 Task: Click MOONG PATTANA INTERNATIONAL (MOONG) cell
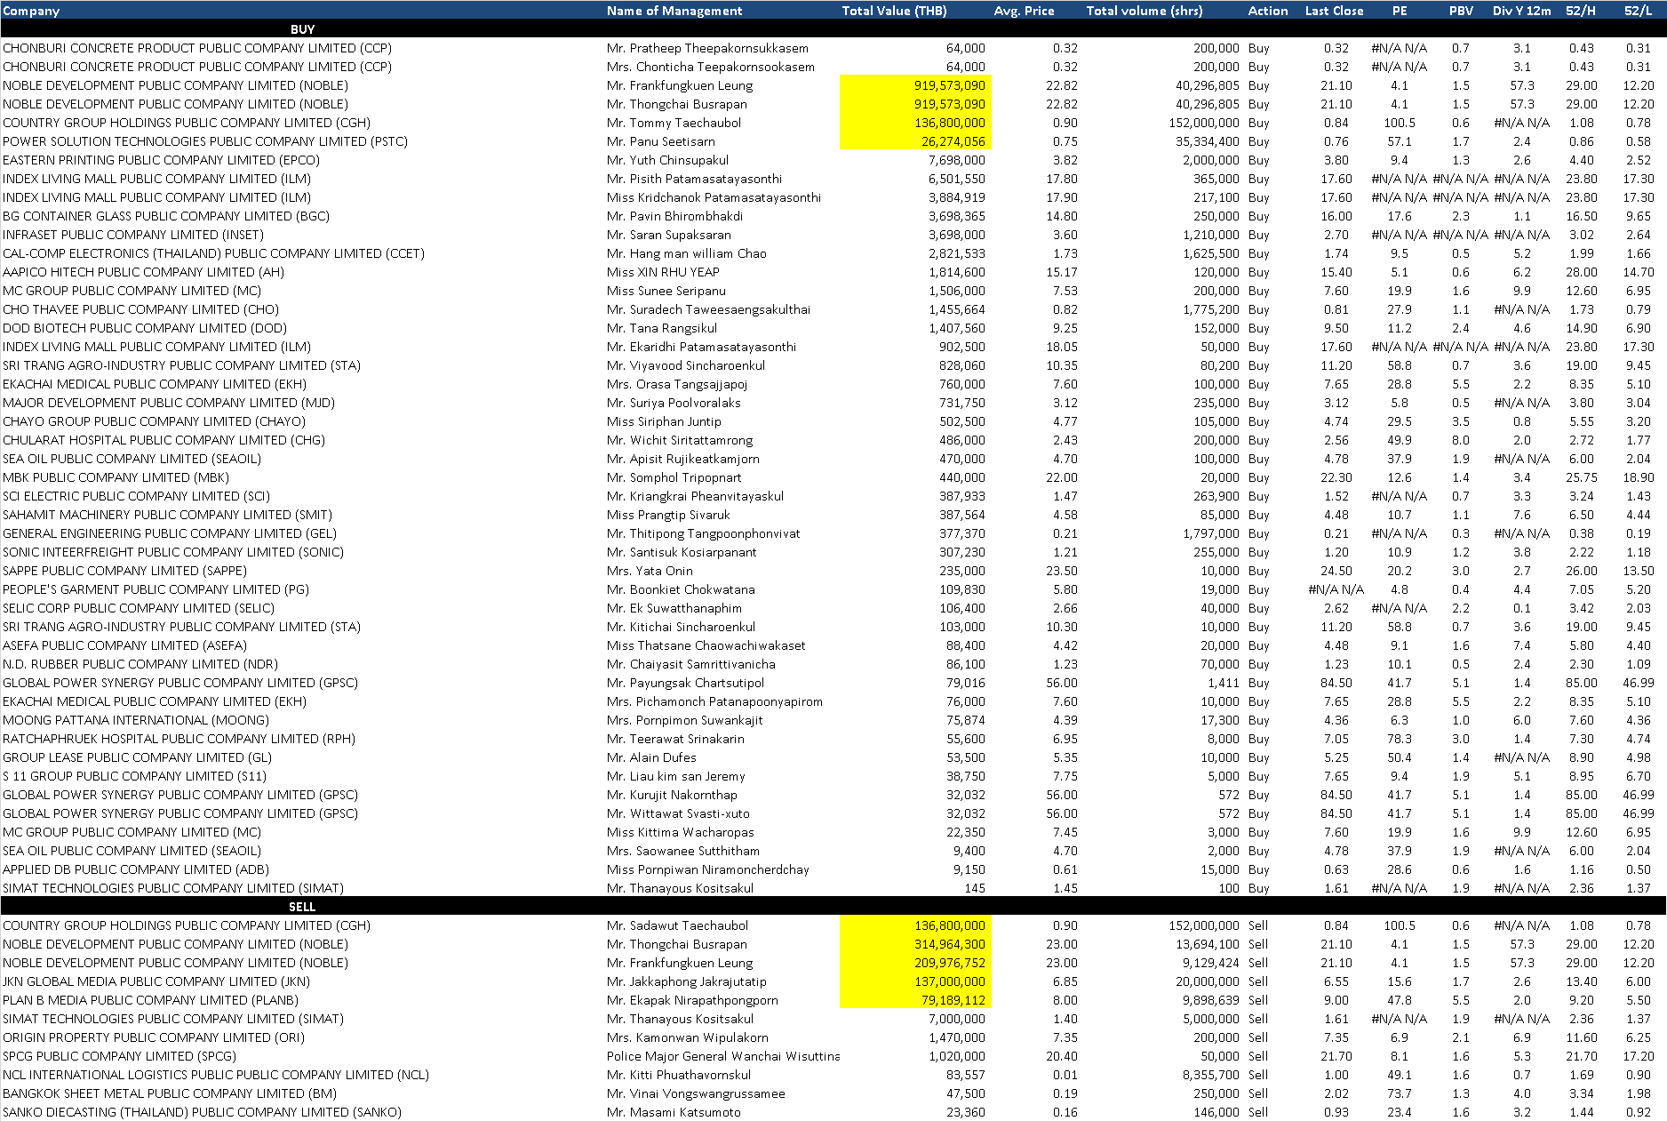point(135,720)
